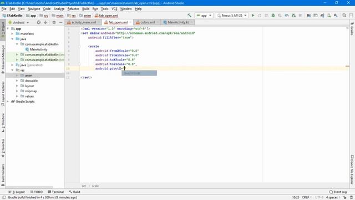
Task: Select the anim folder in the tree
Action: click(28, 76)
